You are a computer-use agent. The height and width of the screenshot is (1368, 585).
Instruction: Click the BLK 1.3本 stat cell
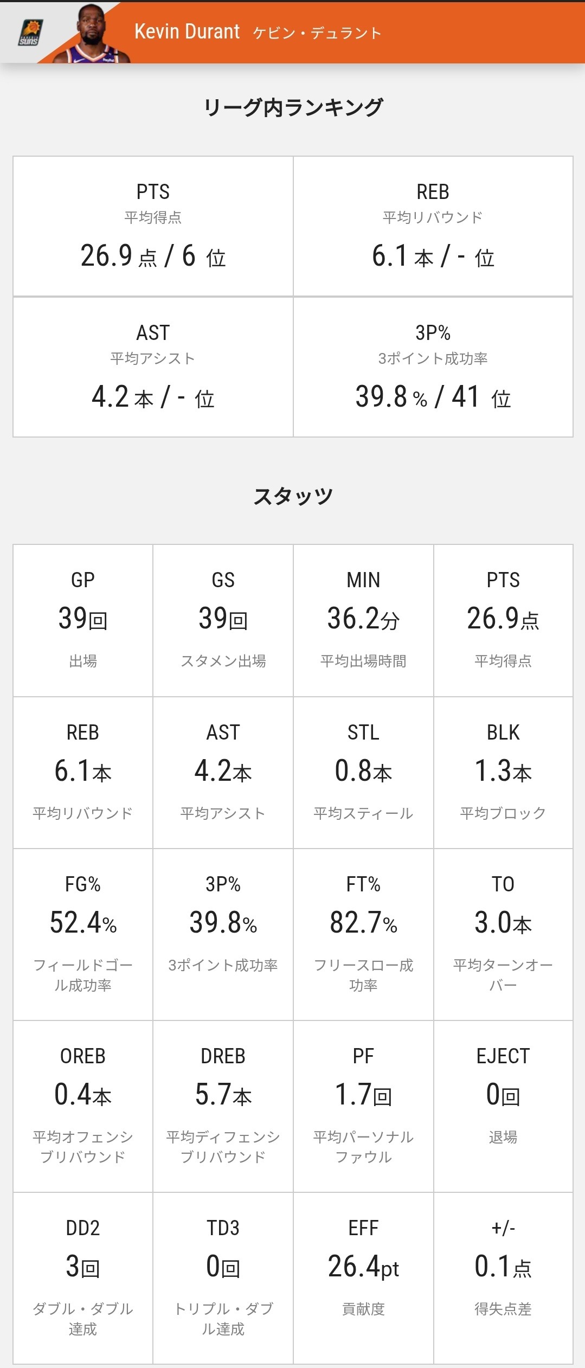(x=503, y=773)
